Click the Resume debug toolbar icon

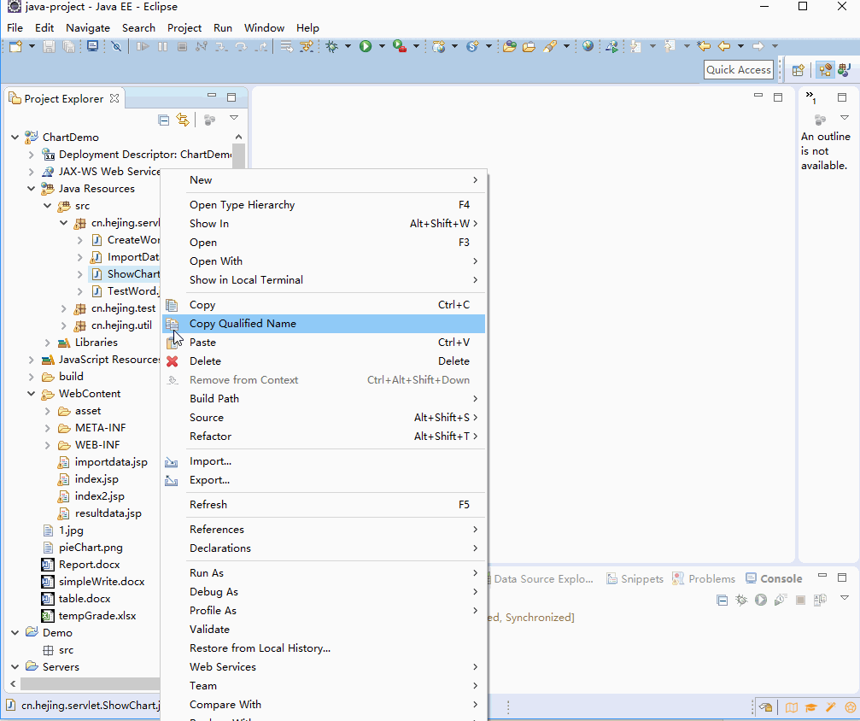143,47
